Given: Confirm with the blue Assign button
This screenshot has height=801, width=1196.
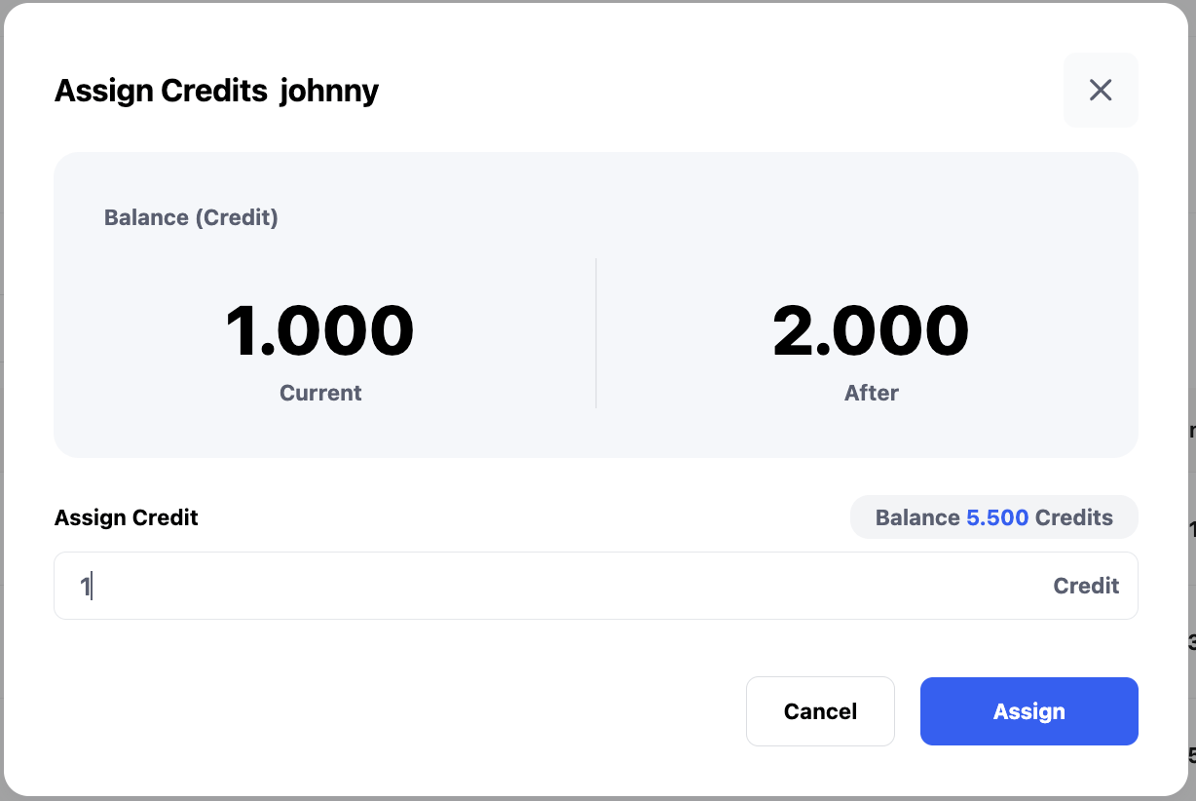Looking at the screenshot, I should (1028, 711).
